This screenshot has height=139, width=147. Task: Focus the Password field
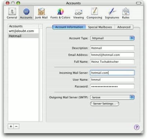(x=112, y=87)
